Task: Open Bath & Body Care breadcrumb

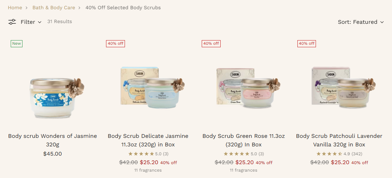Action: (54, 7)
